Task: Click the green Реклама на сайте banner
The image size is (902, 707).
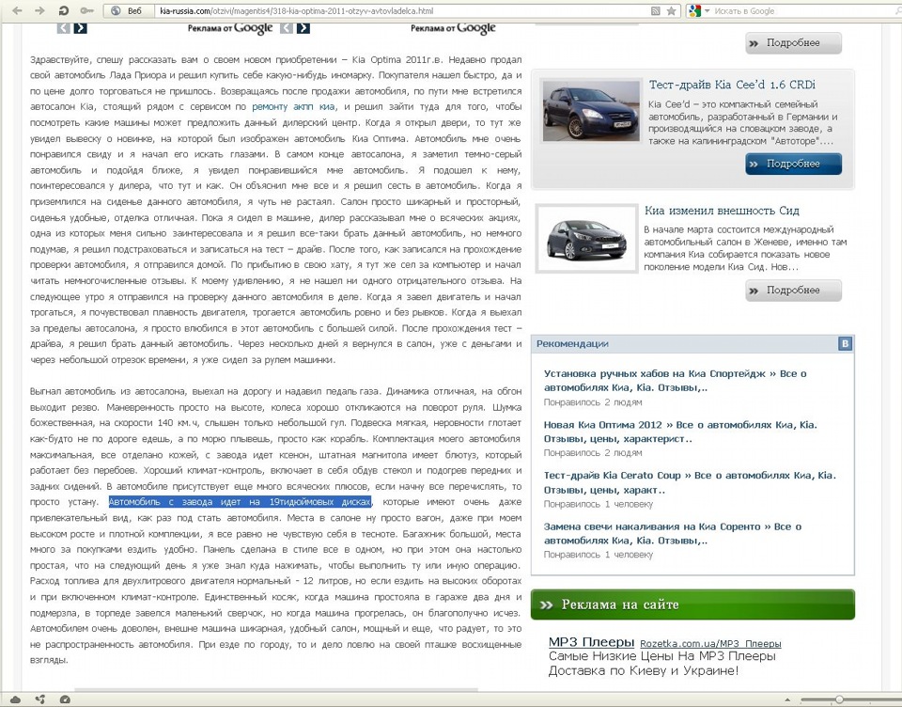Action: [692, 605]
